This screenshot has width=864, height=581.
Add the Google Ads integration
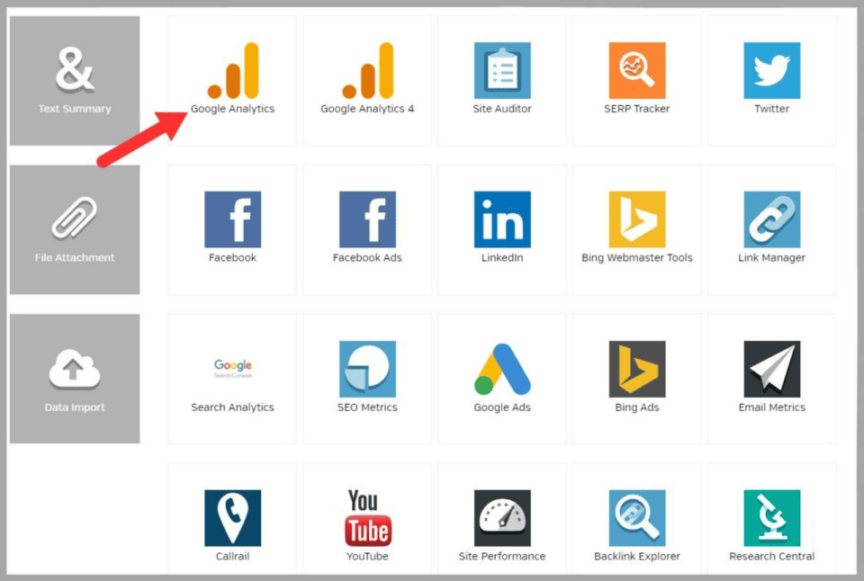coord(502,379)
